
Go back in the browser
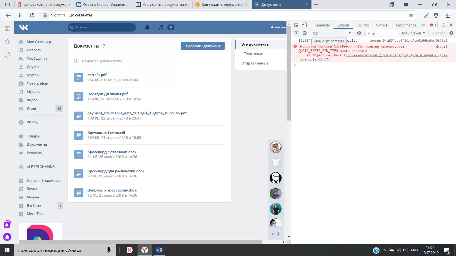(8, 15)
